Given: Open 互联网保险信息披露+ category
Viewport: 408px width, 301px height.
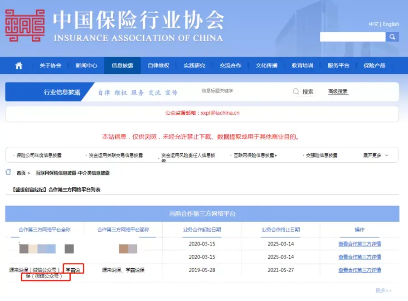Looking at the screenshot, I should coord(255,155).
